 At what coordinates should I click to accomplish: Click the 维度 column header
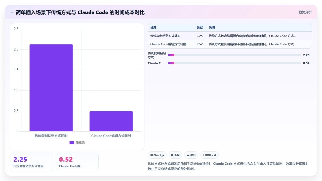tap(153, 28)
